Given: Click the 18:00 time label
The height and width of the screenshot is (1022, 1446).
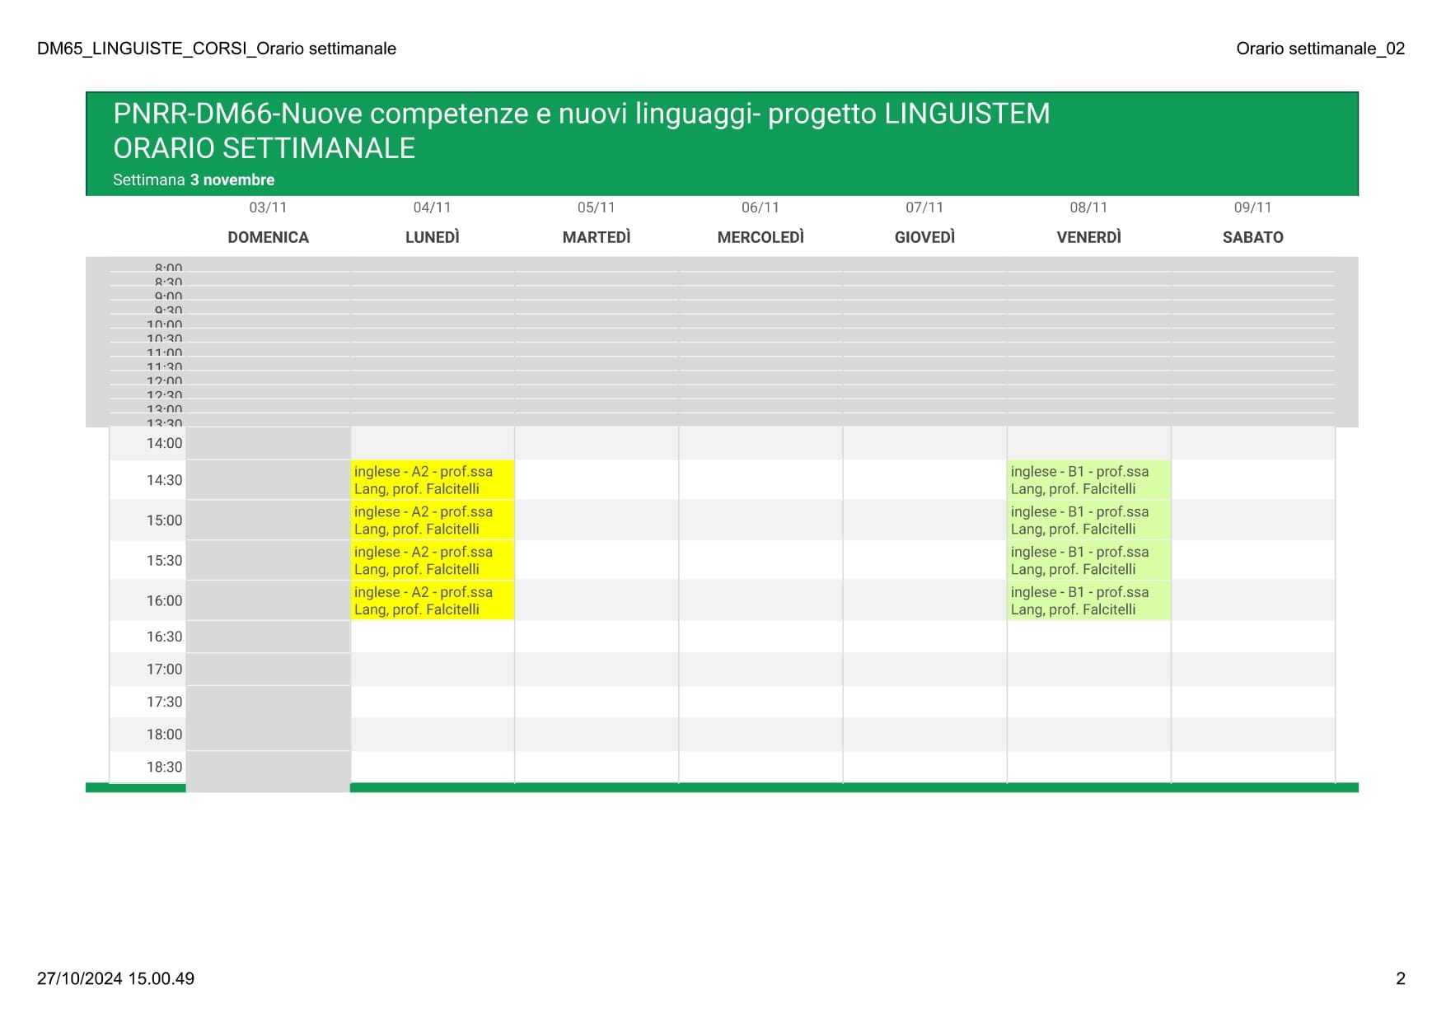Looking at the screenshot, I should (164, 735).
